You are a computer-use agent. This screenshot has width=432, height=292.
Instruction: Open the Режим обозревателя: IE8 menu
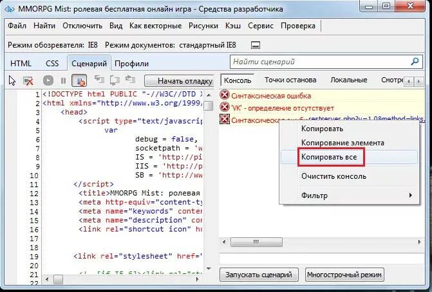pos(53,45)
